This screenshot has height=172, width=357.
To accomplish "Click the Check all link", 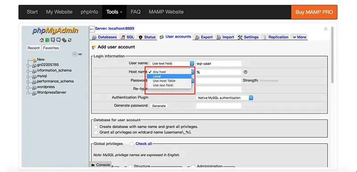I will pos(144,144).
